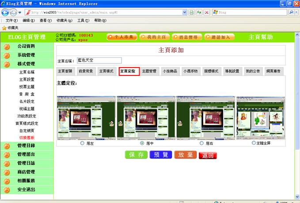
Task: Click the 邀請加入 orange banner button
Action: (x=219, y=37)
